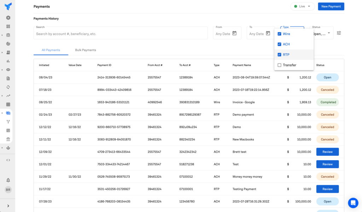Image resolution: width=362 pixels, height=212 pixels.
Task: Open the bar chart sidebar icon
Action: coord(8,61)
